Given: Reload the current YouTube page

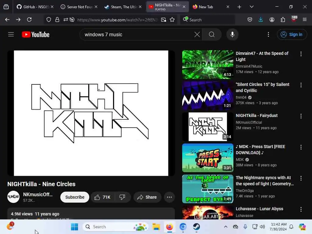Looking at the screenshot, I should 29,19.
